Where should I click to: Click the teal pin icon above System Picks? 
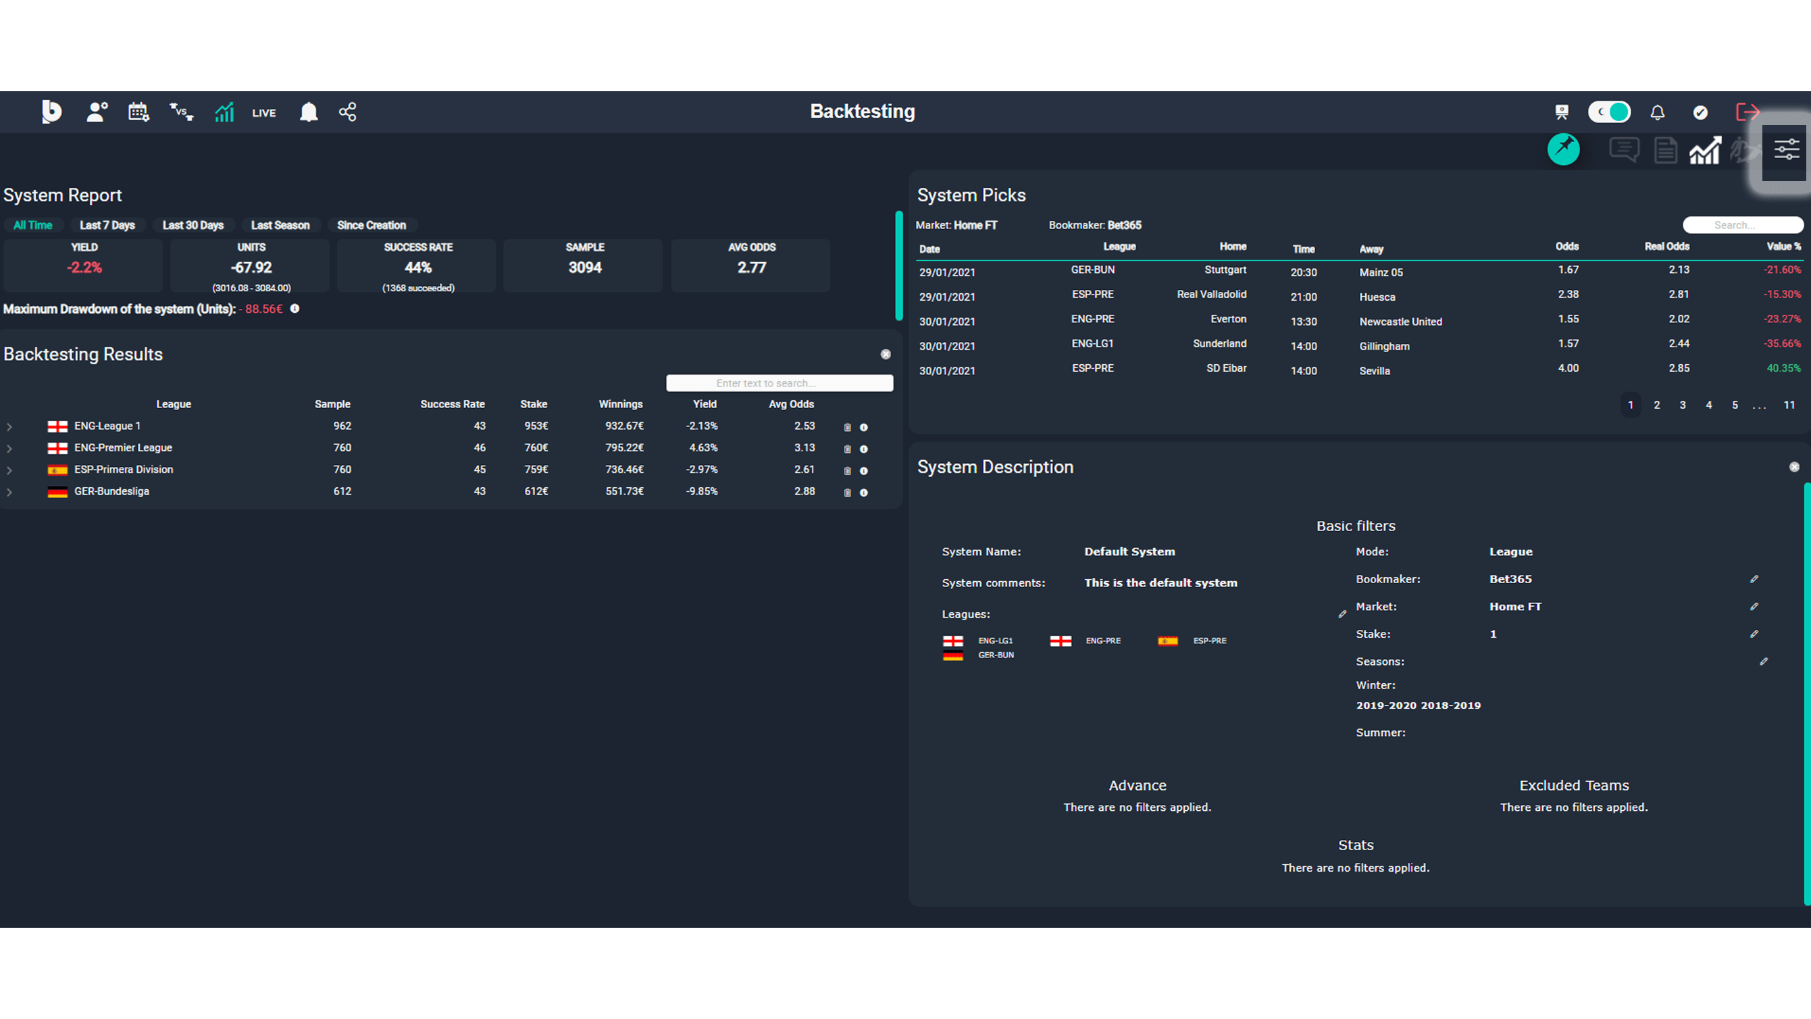(x=1564, y=149)
